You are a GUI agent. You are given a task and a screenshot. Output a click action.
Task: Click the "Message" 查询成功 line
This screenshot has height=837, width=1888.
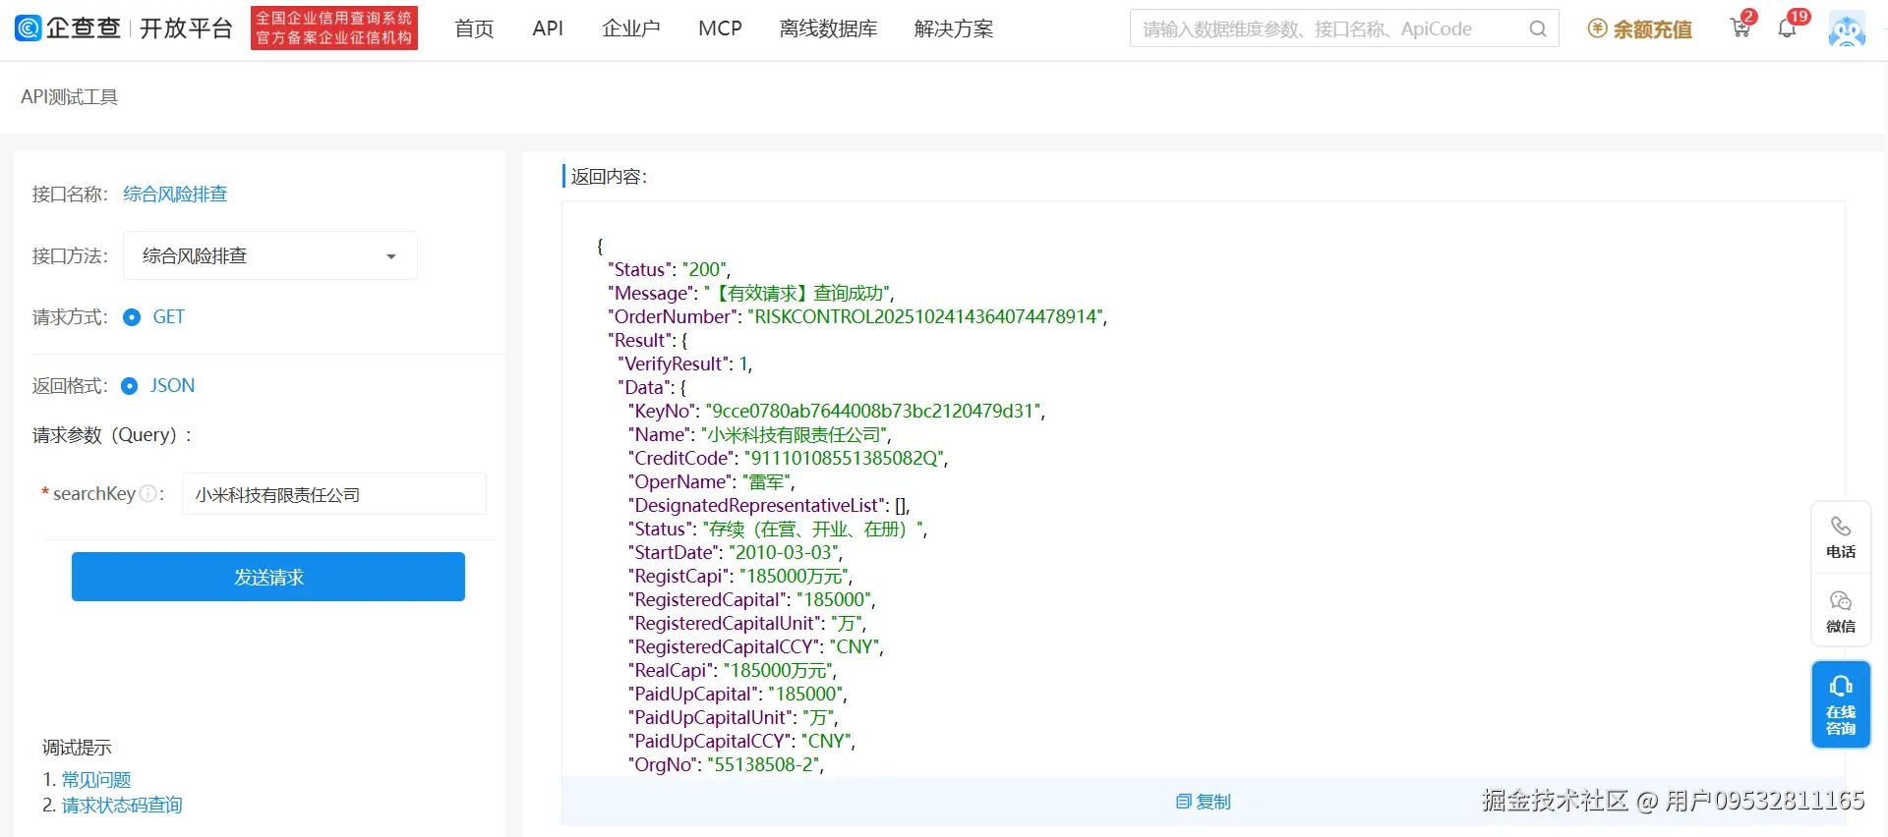(751, 293)
